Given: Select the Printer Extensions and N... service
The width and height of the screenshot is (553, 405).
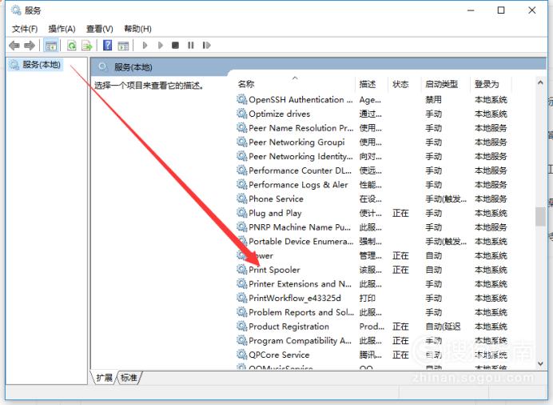Looking at the screenshot, I should click(x=300, y=284).
